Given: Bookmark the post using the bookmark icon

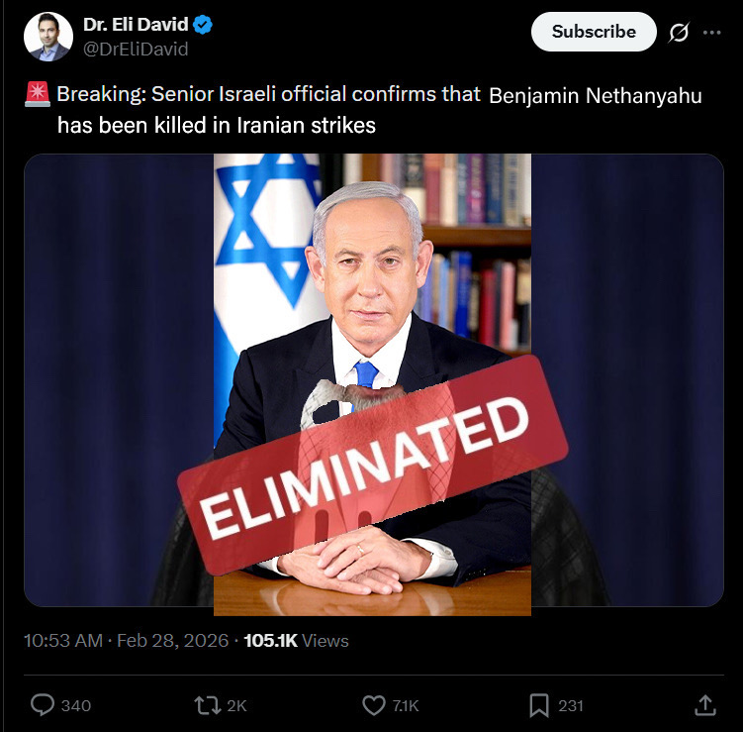Looking at the screenshot, I should tap(539, 705).
